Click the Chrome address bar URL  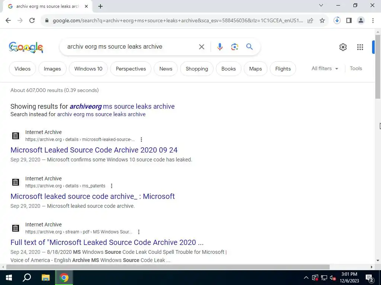pyautogui.click(x=177, y=21)
